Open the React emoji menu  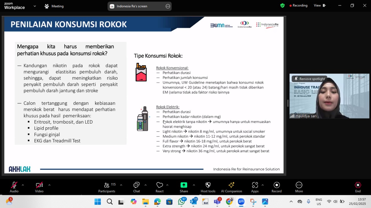click(159, 187)
